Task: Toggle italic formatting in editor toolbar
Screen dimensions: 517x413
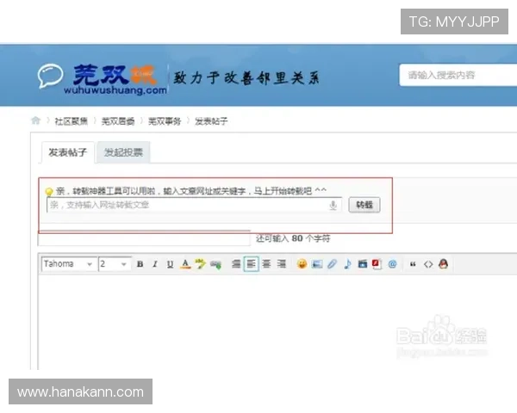Action: tap(155, 264)
